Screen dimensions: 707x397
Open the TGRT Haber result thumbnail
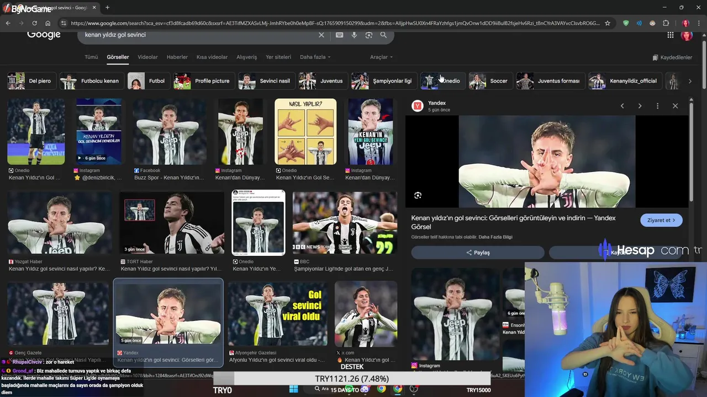tap(172, 223)
